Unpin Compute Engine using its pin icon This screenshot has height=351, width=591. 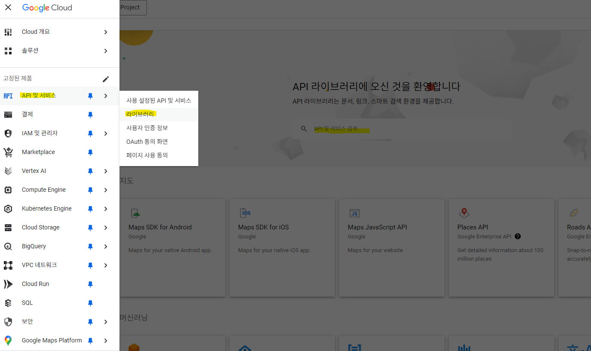pyautogui.click(x=90, y=190)
